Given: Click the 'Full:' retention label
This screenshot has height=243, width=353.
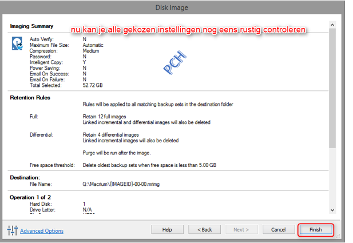Looking at the screenshot, I should pos(34,117).
